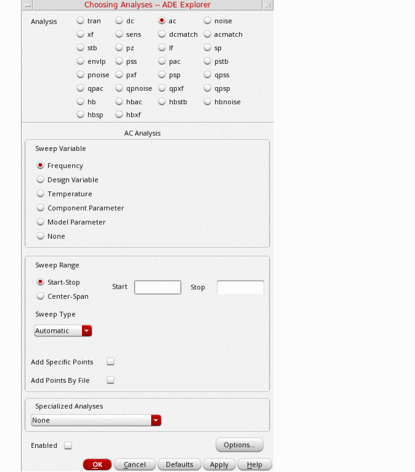Choose the lf analysis option
The height and width of the screenshot is (472, 415).
click(x=162, y=48)
